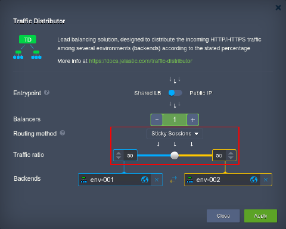
Task: Click globe icon in env-001 backend
Action: (x=145, y=180)
